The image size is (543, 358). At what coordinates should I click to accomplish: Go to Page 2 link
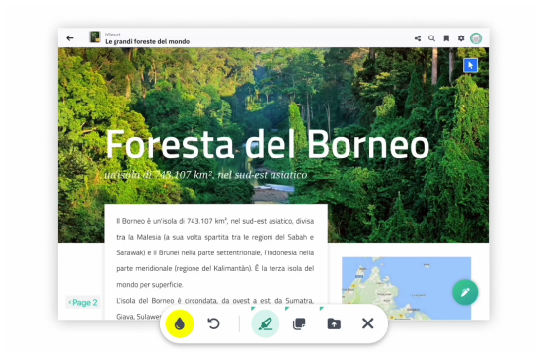(x=83, y=303)
